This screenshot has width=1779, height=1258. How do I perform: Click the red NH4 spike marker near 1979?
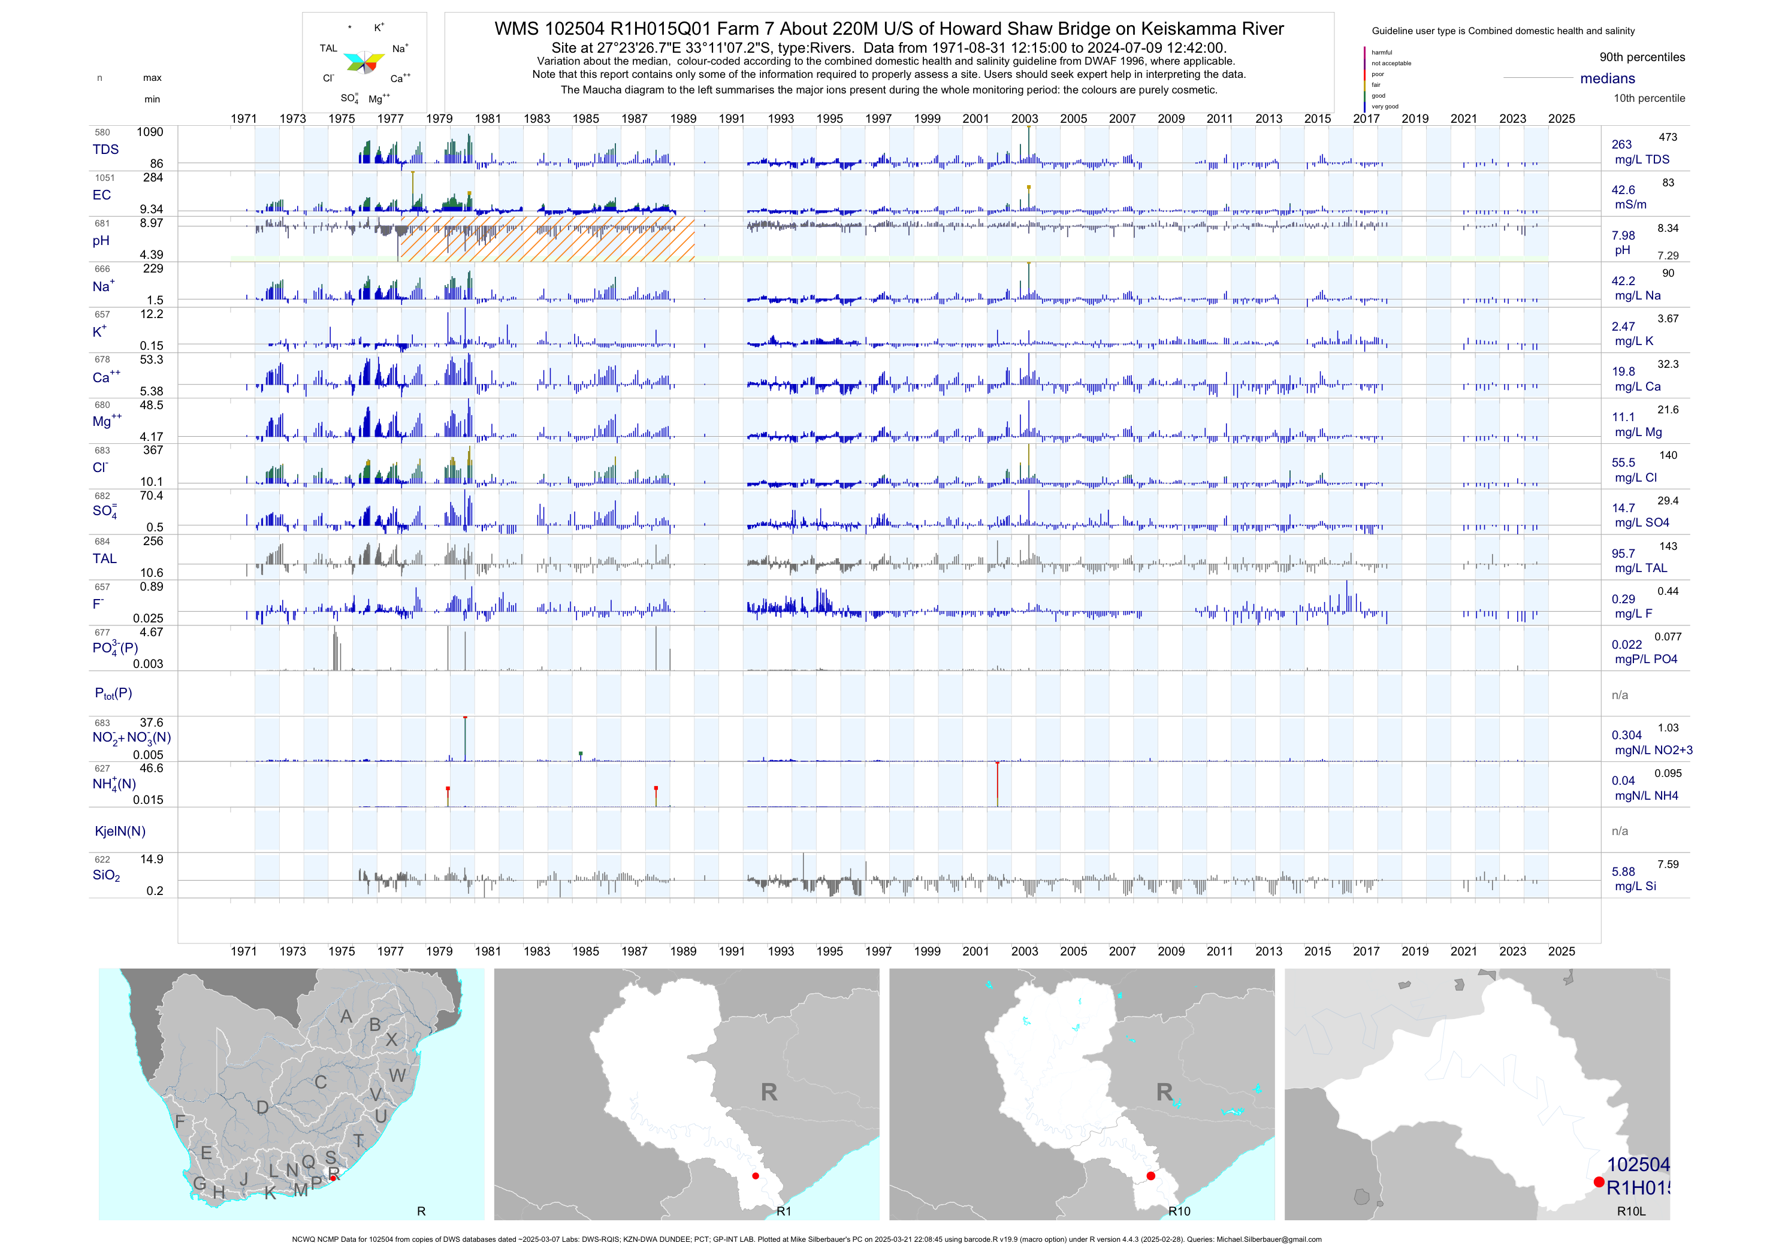[448, 788]
